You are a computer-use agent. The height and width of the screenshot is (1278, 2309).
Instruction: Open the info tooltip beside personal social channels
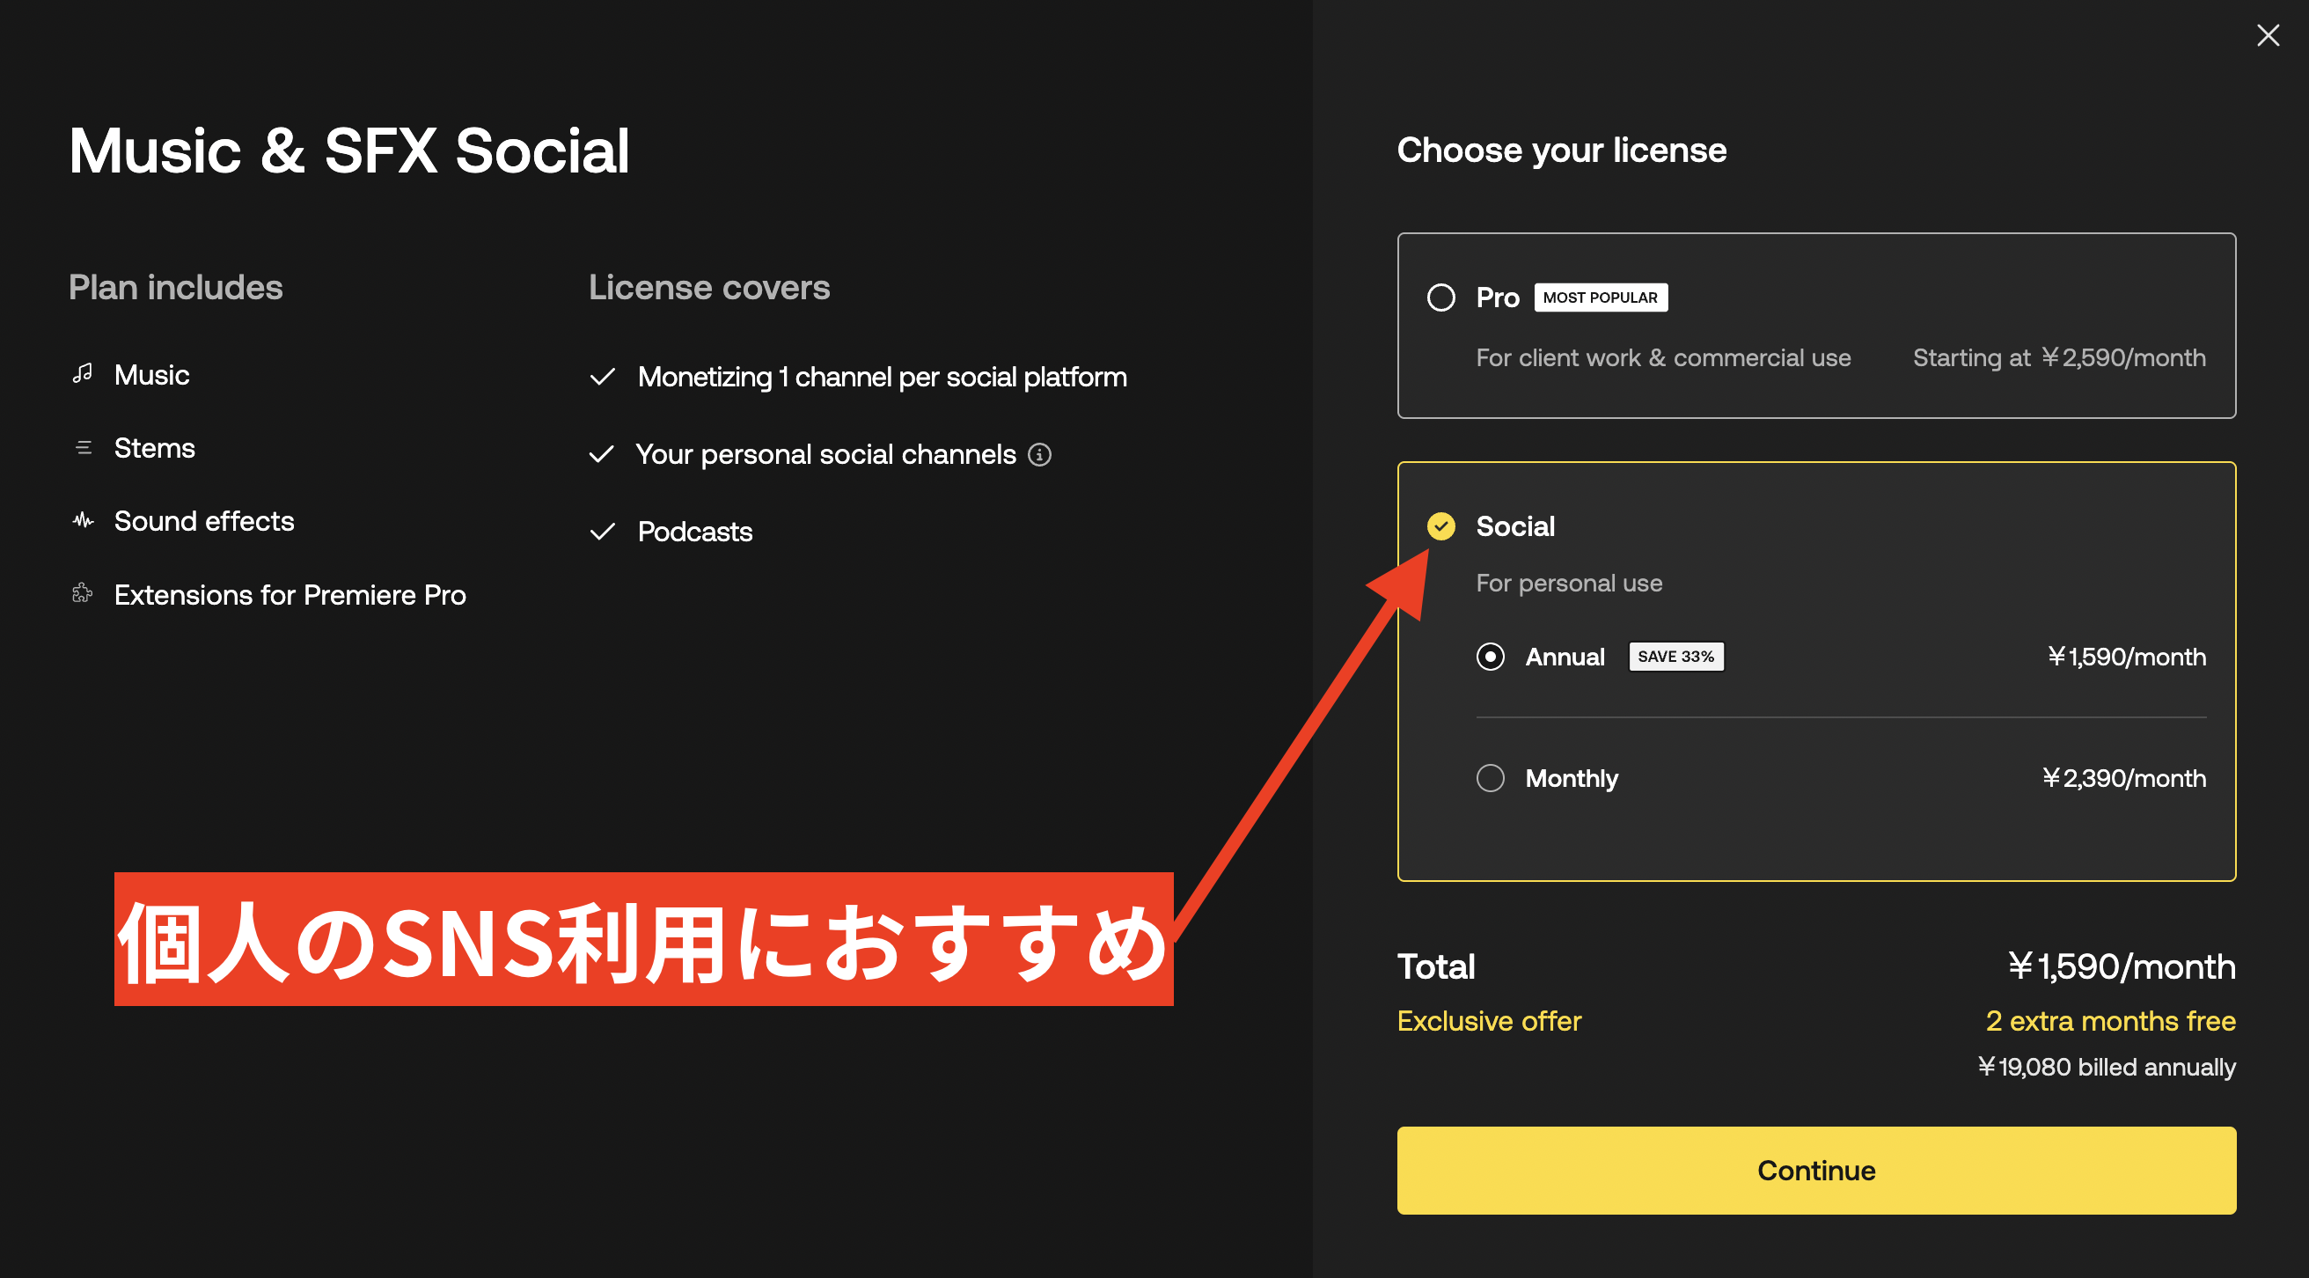point(1040,455)
